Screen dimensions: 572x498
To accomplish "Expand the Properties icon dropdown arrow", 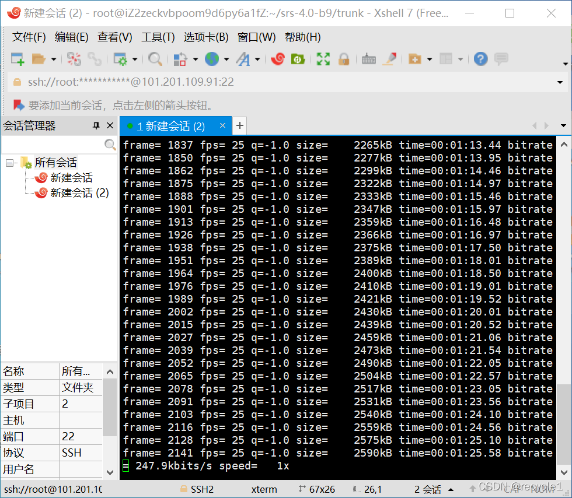I will (135, 59).
